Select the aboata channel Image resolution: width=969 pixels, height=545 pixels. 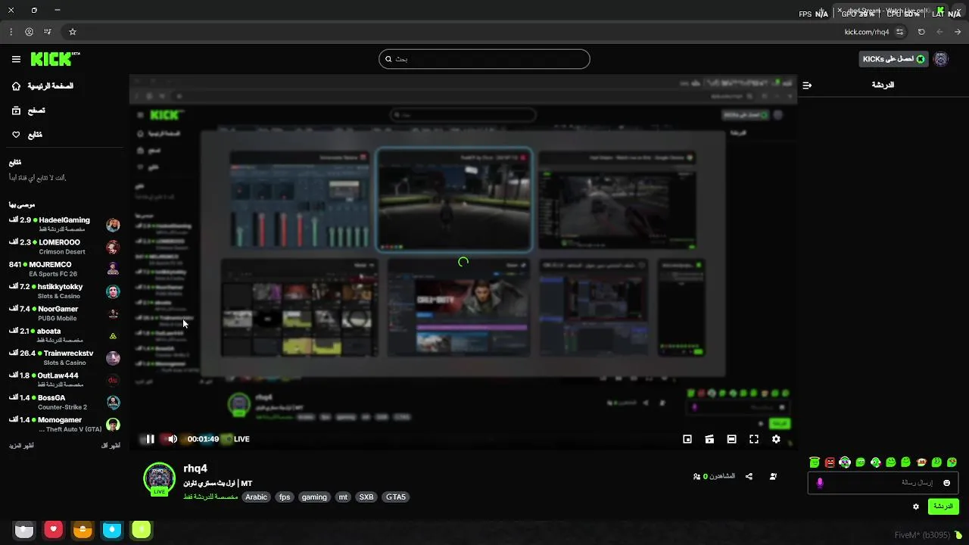64,335
